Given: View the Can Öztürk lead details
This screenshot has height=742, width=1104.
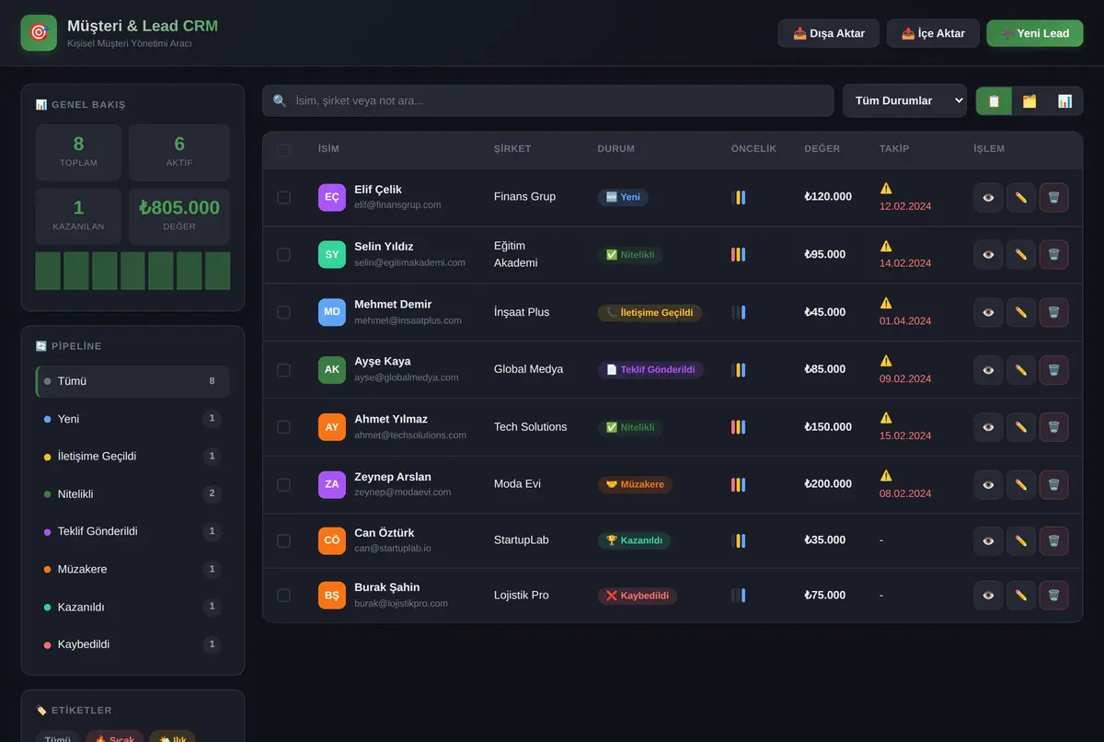Looking at the screenshot, I should tap(988, 540).
